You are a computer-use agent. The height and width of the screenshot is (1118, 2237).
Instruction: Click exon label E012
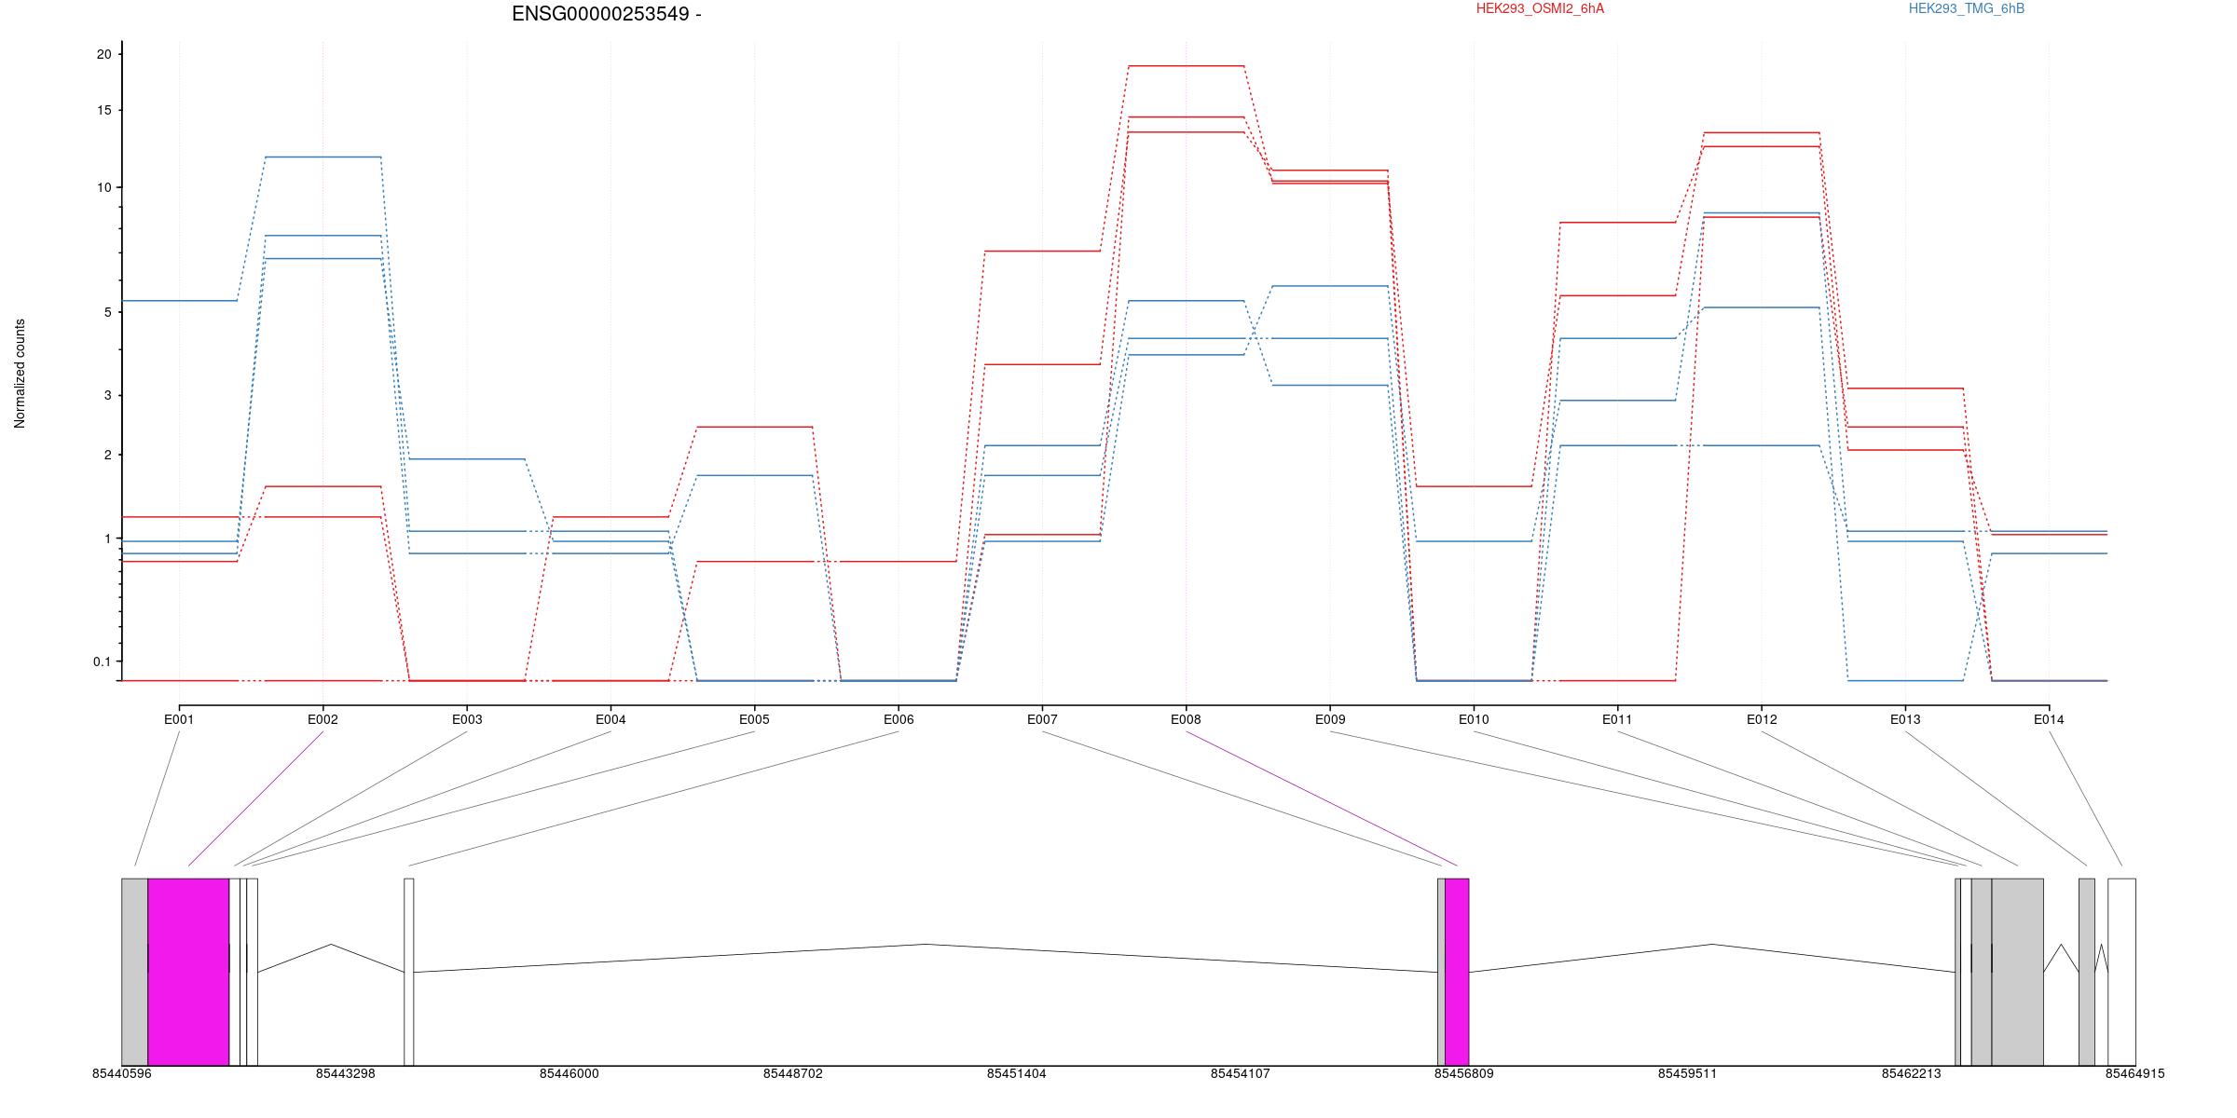(x=1762, y=719)
